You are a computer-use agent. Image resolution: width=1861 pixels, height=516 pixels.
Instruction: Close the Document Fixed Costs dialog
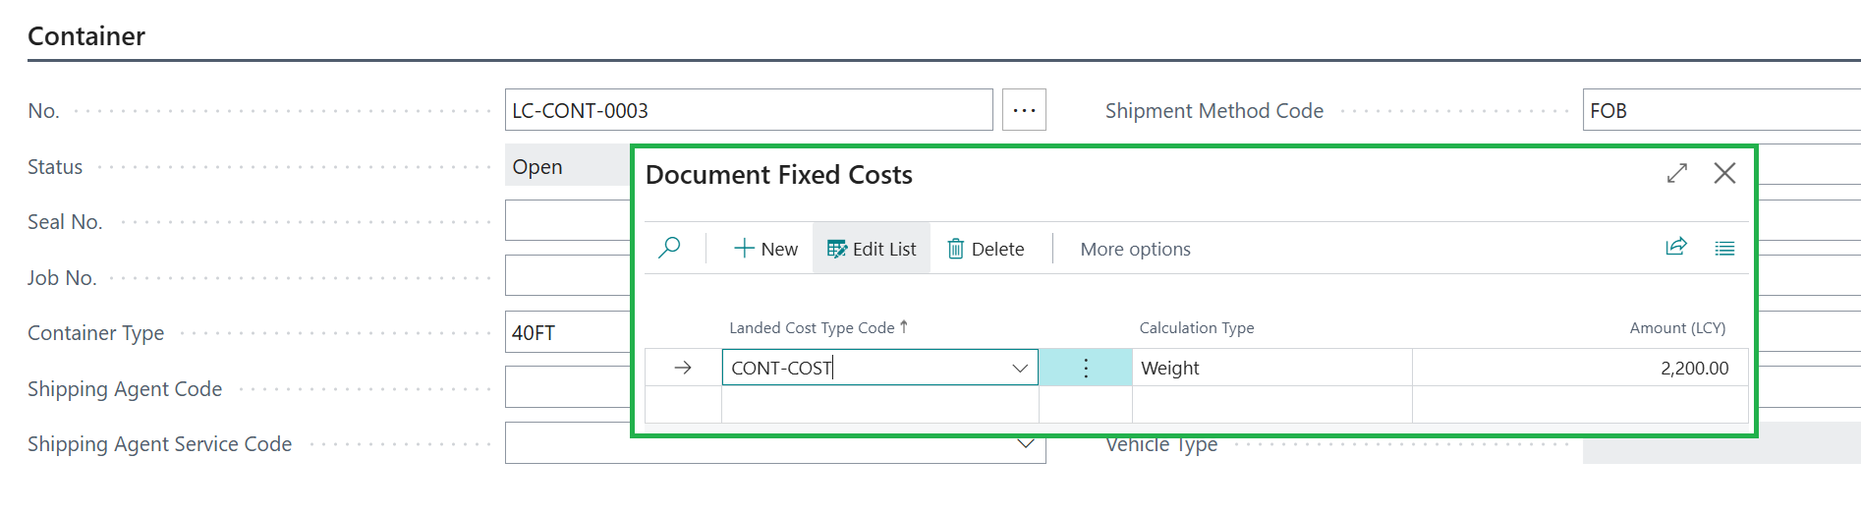tap(1724, 173)
